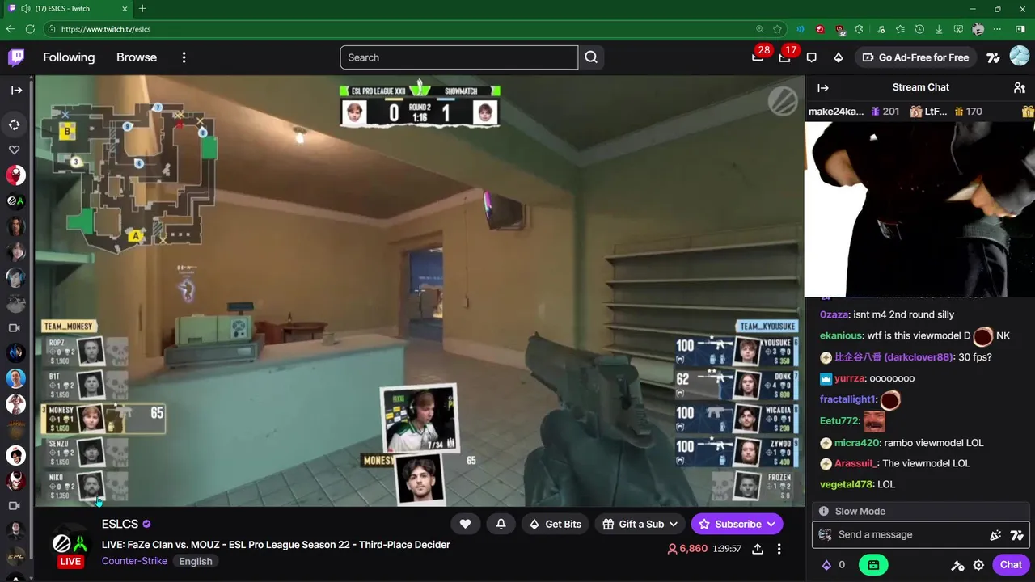
Task: Bookmark the page with the star icon
Action: coord(777,29)
